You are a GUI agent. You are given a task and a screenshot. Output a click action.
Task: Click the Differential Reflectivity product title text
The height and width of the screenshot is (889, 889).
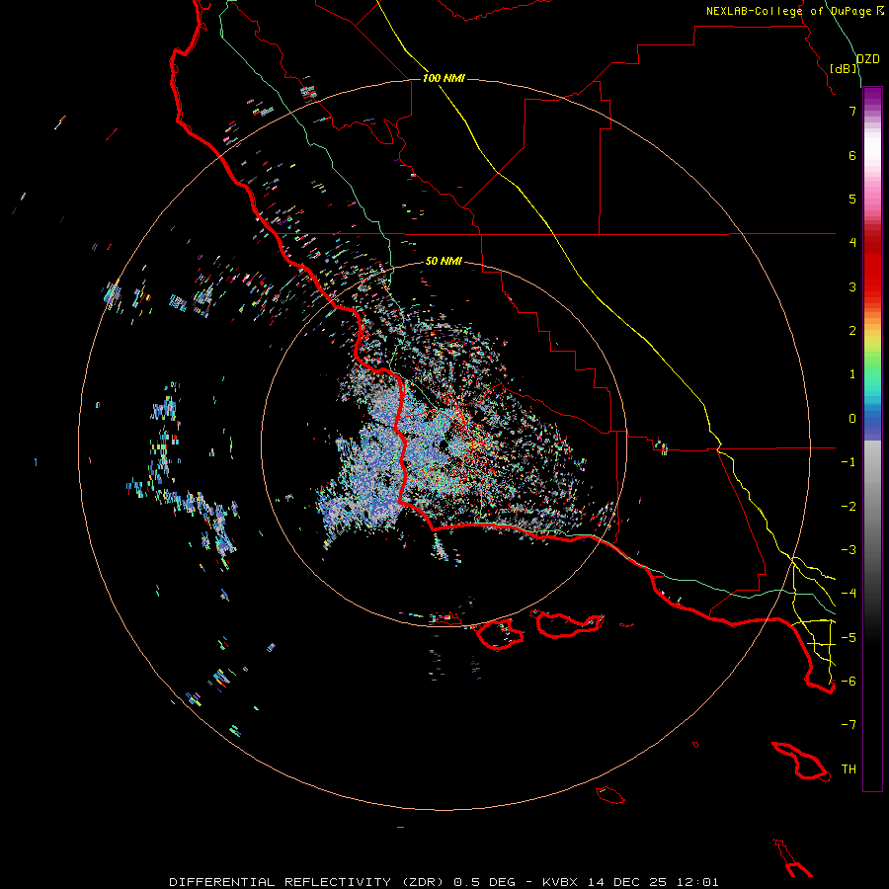coord(308,882)
